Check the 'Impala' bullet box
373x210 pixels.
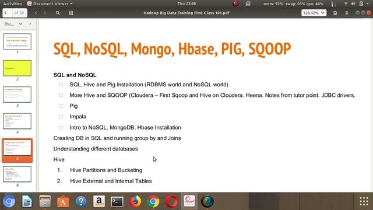61,117
